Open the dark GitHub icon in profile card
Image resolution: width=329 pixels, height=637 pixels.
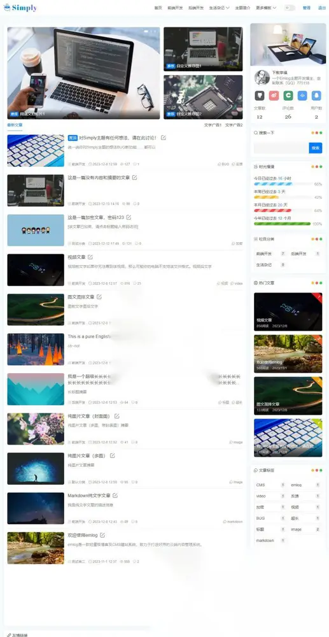point(259,96)
